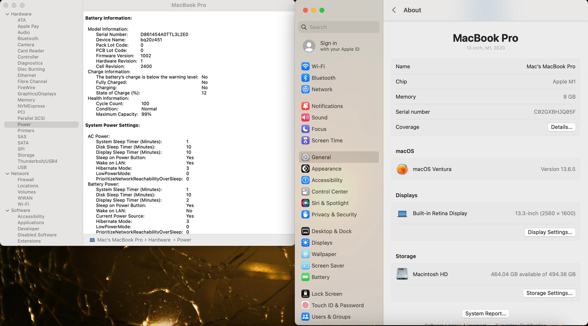Screen dimensions: 588x326
Task: Open Display Settings button
Action: 550,232
